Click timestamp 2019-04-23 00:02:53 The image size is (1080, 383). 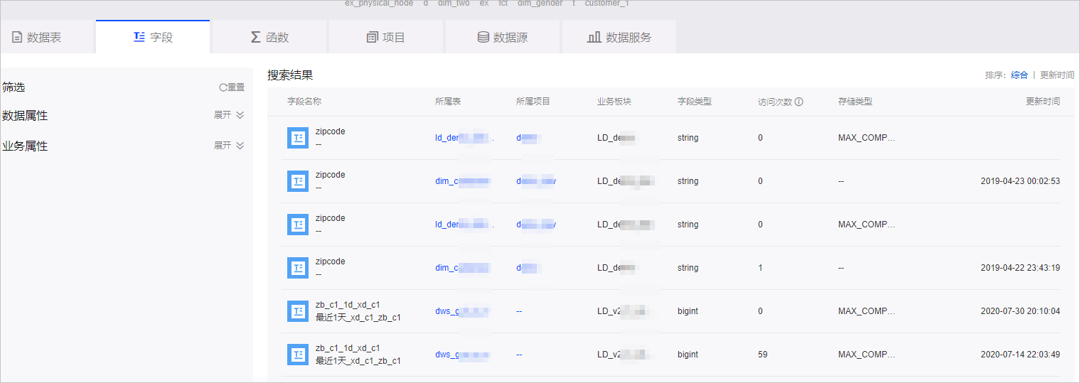[1020, 181]
